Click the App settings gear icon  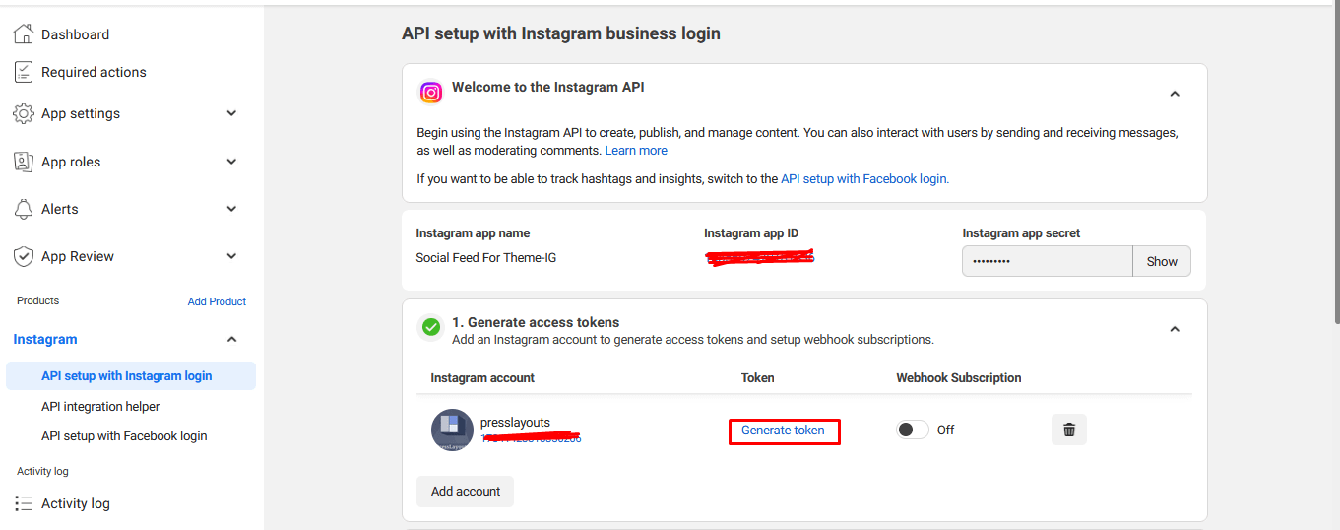tap(24, 113)
